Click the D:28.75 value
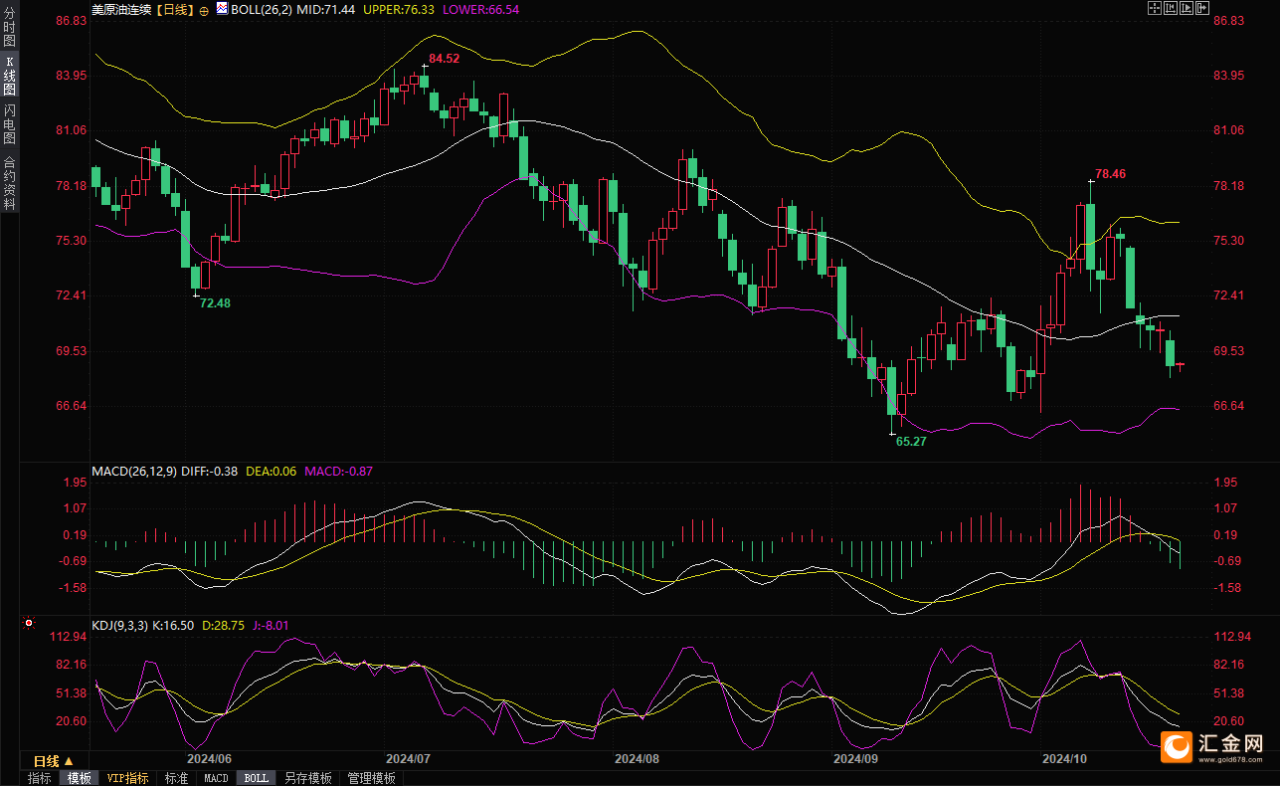 [224, 626]
